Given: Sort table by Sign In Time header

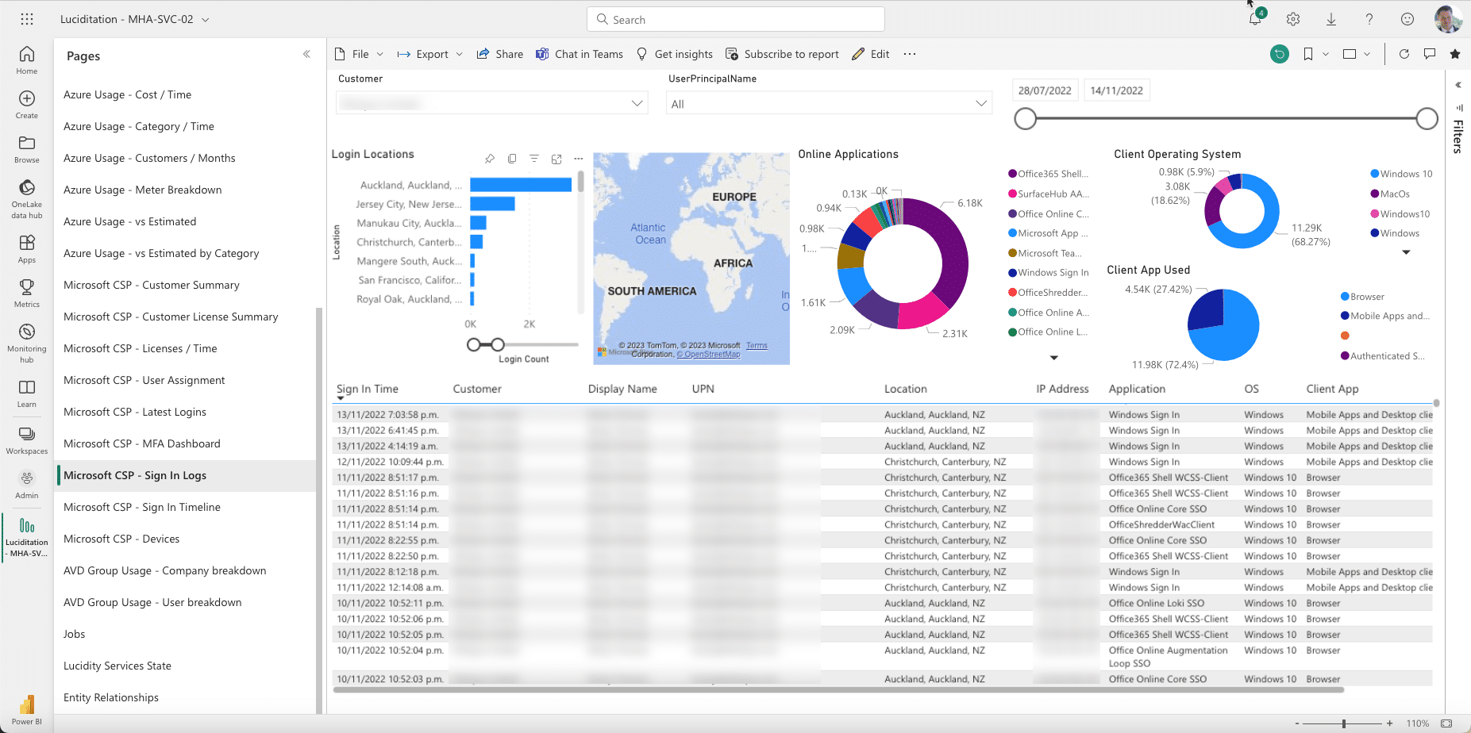Looking at the screenshot, I should click(x=368, y=389).
